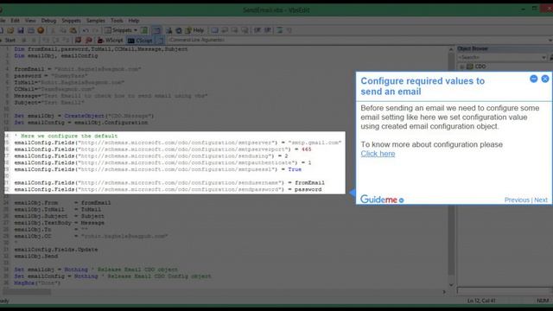Open Help from the toolbar
This screenshot has width=553, height=311.
click(x=194, y=30)
